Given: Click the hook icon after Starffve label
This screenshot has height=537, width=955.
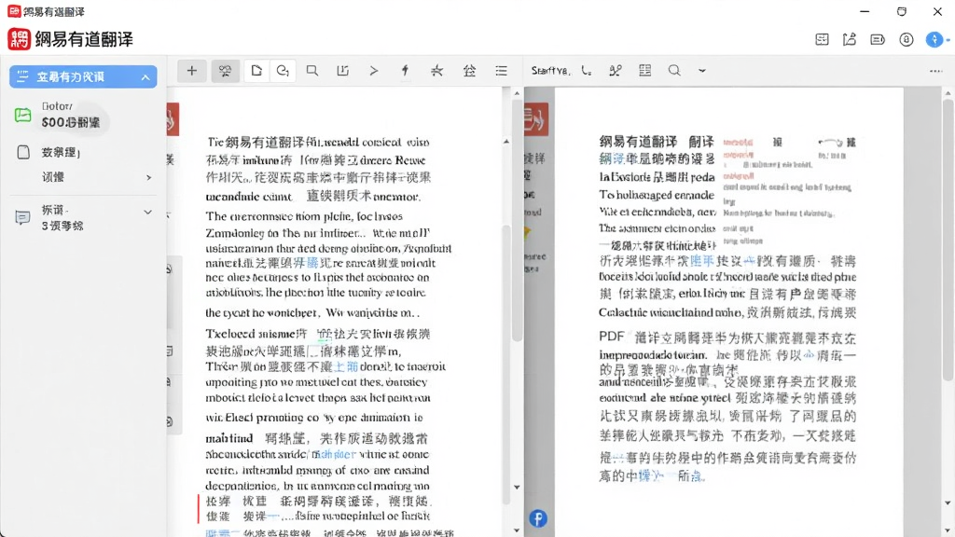Looking at the screenshot, I should [x=586, y=71].
